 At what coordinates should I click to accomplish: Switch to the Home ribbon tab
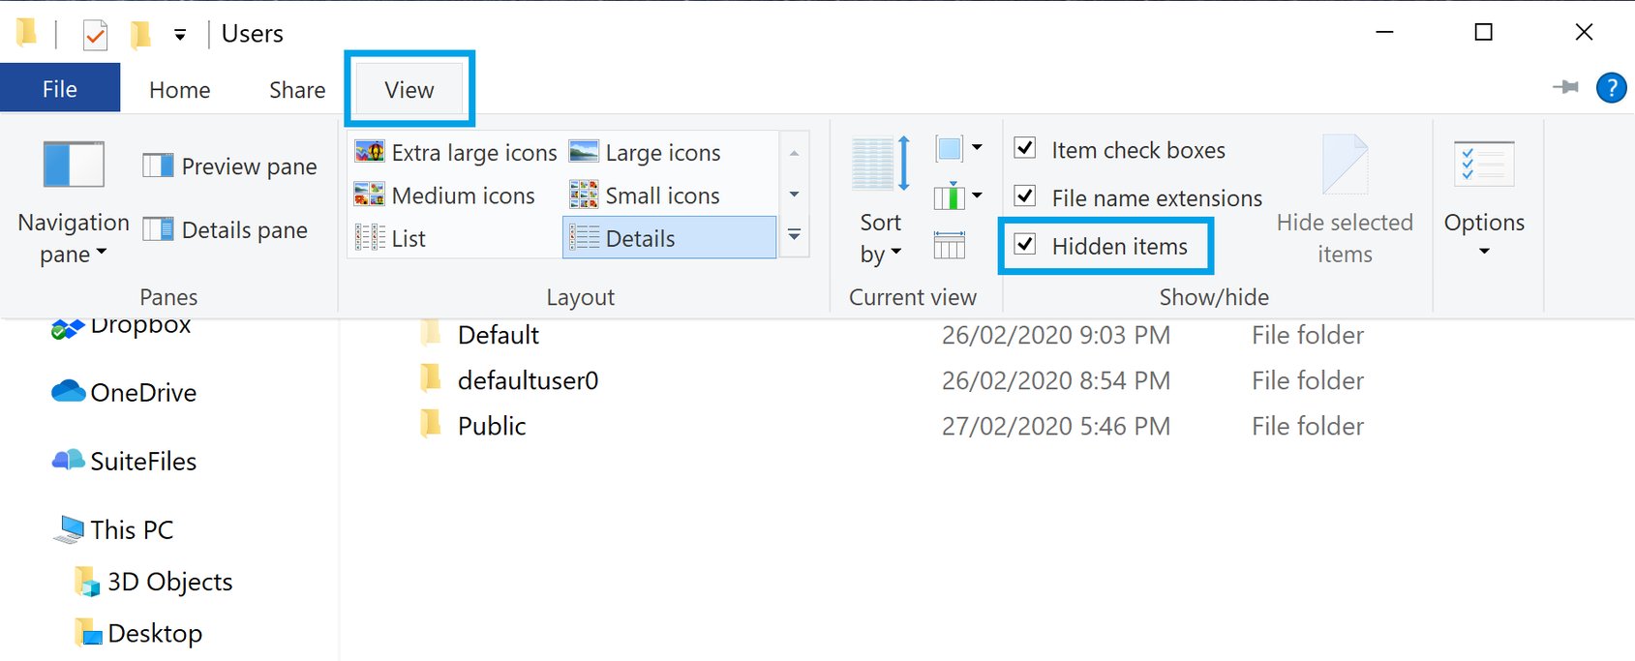(x=179, y=90)
